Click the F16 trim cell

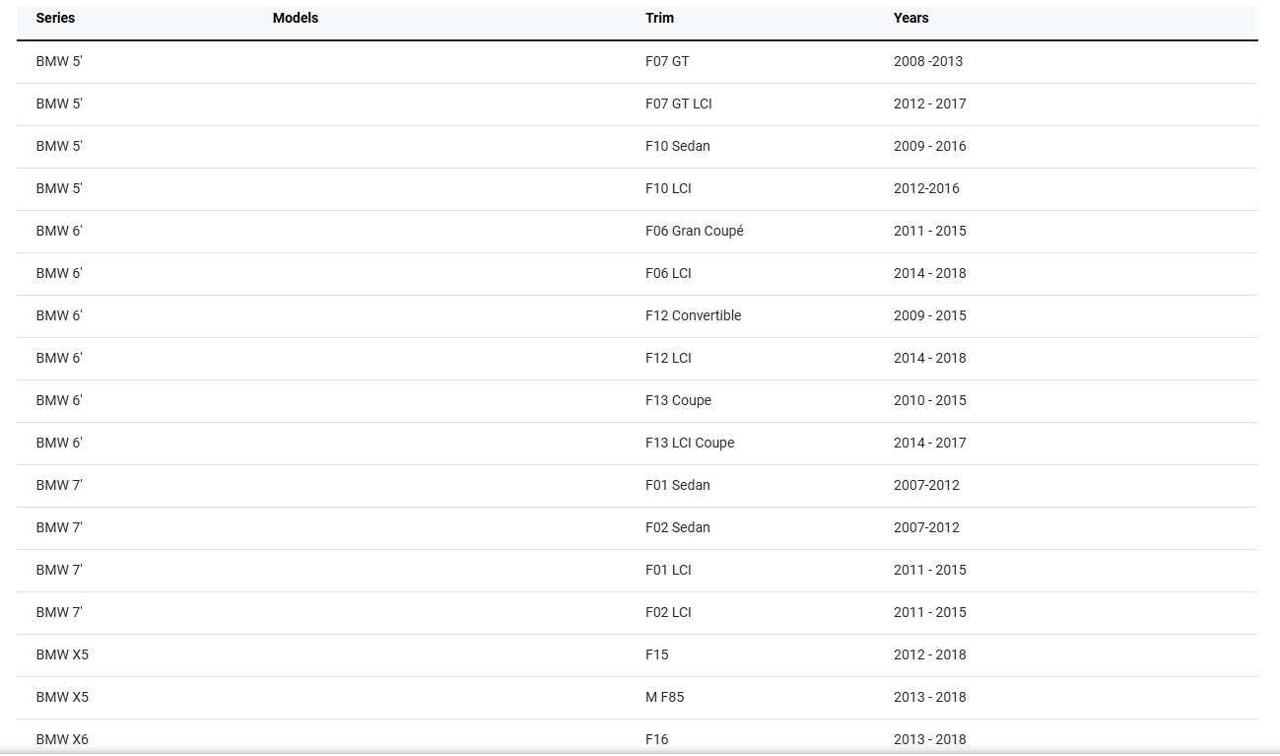click(656, 739)
